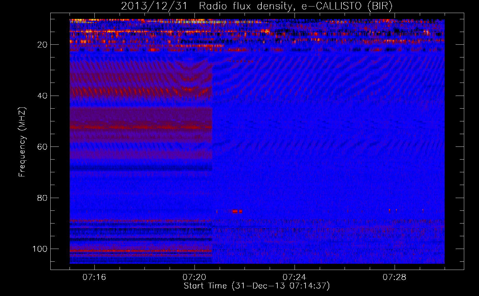
Task: Click the 100 frequency tick label
Action: (x=40, y=249)
